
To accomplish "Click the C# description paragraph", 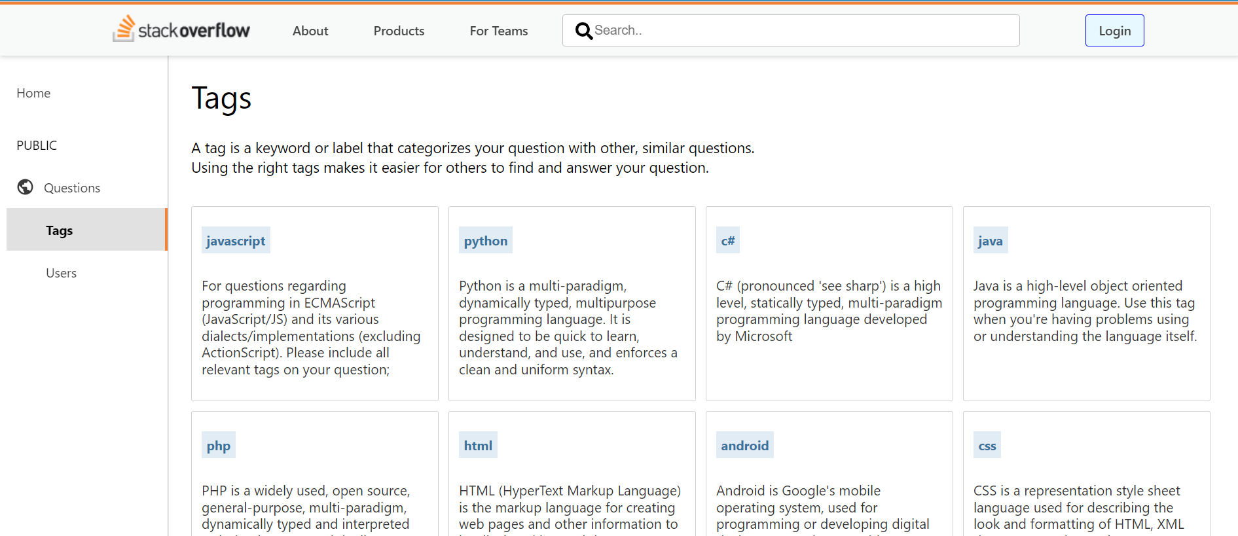I will [x=829, y=311].
